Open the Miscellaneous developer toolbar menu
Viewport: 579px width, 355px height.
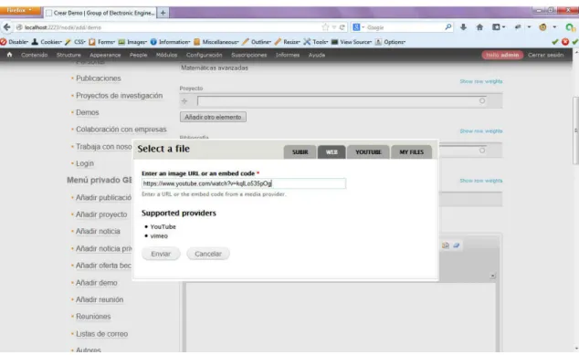tap(216, 42)
